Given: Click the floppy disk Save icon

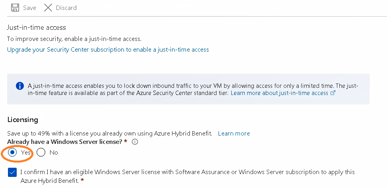Looking at the screenshot, I should coord(15,8).
